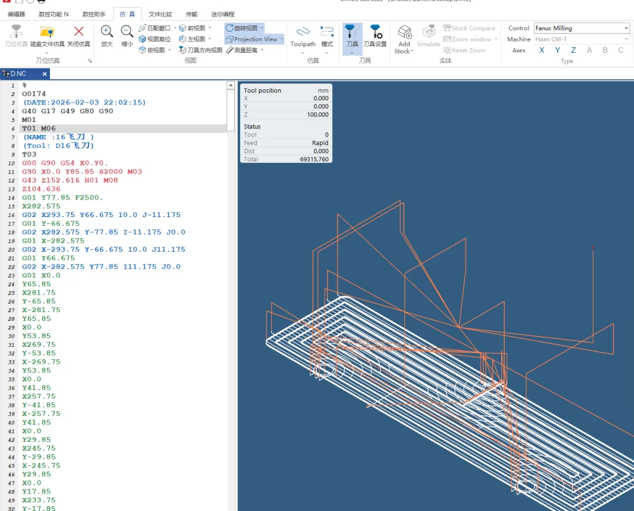Expand the Toolpath dropdown arrow
Screen dimensions: 634x511
(x=303, y=53)
